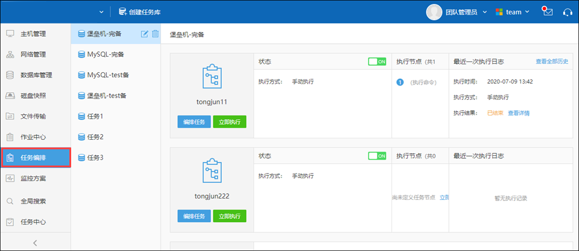Expand the team dropdown menu
Viewport: 579px width, 251px height.
pyautogui.click(x=513, y=11)
